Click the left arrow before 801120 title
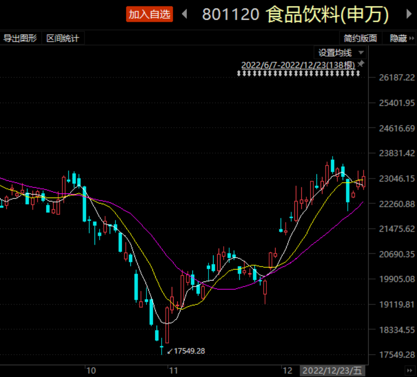This screenshot has width=417, height=377. click(x=185, y=14)
